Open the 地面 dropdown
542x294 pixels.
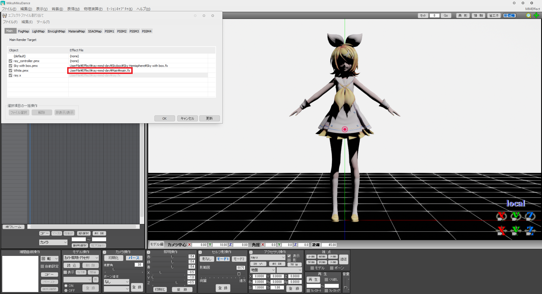tap(263, 270)
